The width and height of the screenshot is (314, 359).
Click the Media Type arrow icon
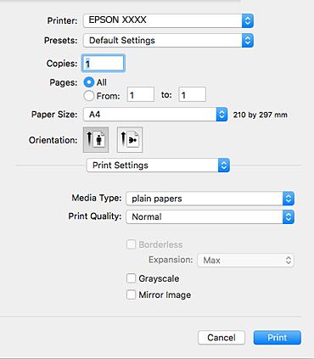289,199
